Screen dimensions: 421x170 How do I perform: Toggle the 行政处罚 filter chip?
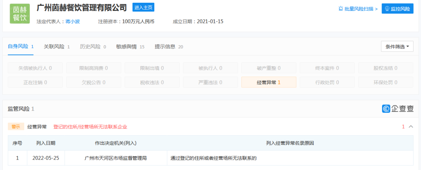pyautogui.click(x=327, y=82)
